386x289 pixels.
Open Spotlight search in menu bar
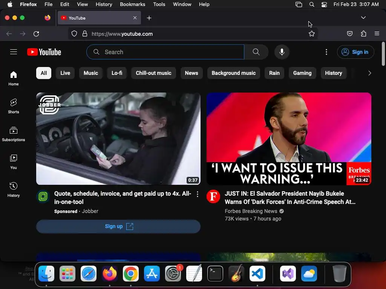[x=312, y=5]
